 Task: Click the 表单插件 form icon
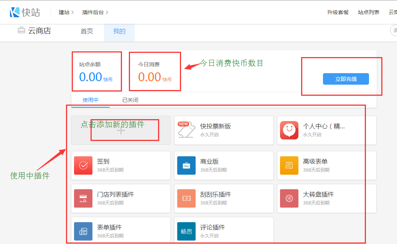coord(83,231)
